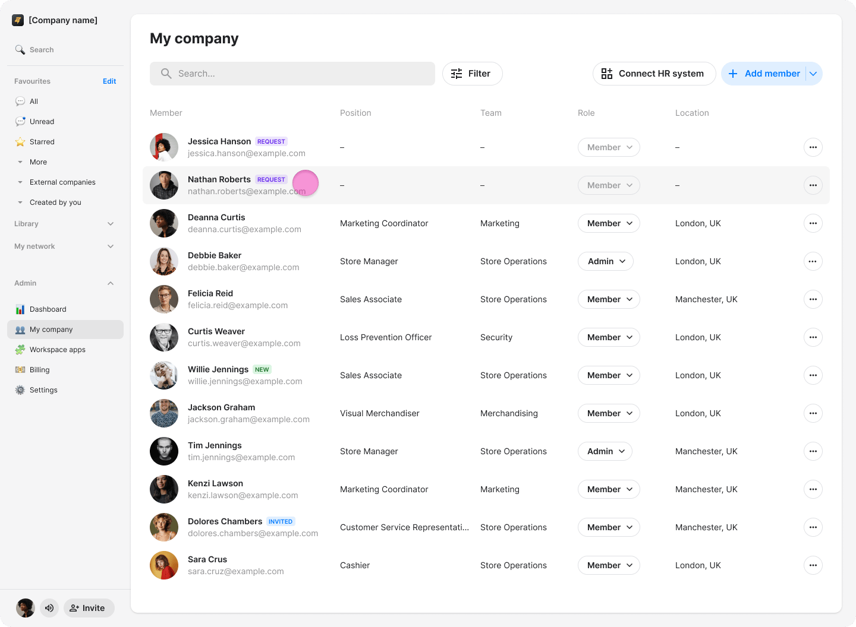Click the sidebar Search magnifier icon
Viewport: 856px width, 627px height.
click(20, 50)
